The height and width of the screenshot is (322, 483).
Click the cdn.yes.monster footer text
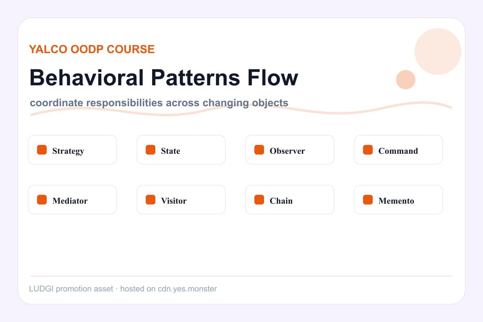(x=188, y=289)
